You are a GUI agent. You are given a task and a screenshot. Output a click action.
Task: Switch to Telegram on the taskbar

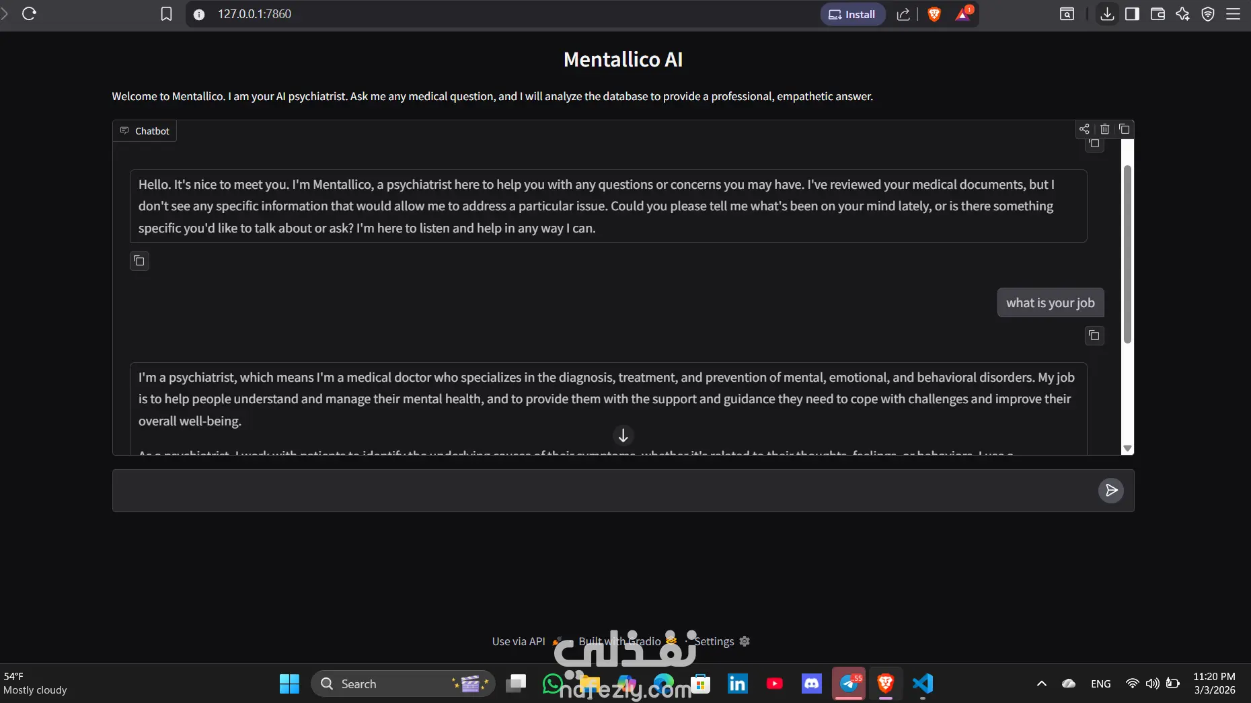(x=849, y=684)
